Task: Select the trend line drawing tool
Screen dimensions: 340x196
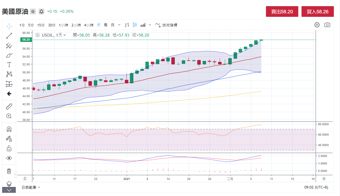Action: pos(9,36)
